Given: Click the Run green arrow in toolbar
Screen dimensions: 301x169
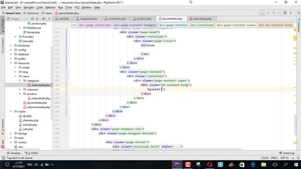Looking at the screenshot, I should (x=269, y=13).
